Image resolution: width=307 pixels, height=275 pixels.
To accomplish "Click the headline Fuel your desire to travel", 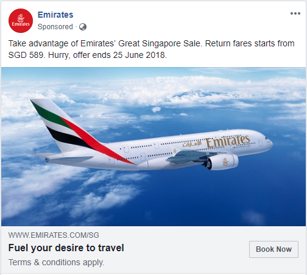I will click(66, 248).
